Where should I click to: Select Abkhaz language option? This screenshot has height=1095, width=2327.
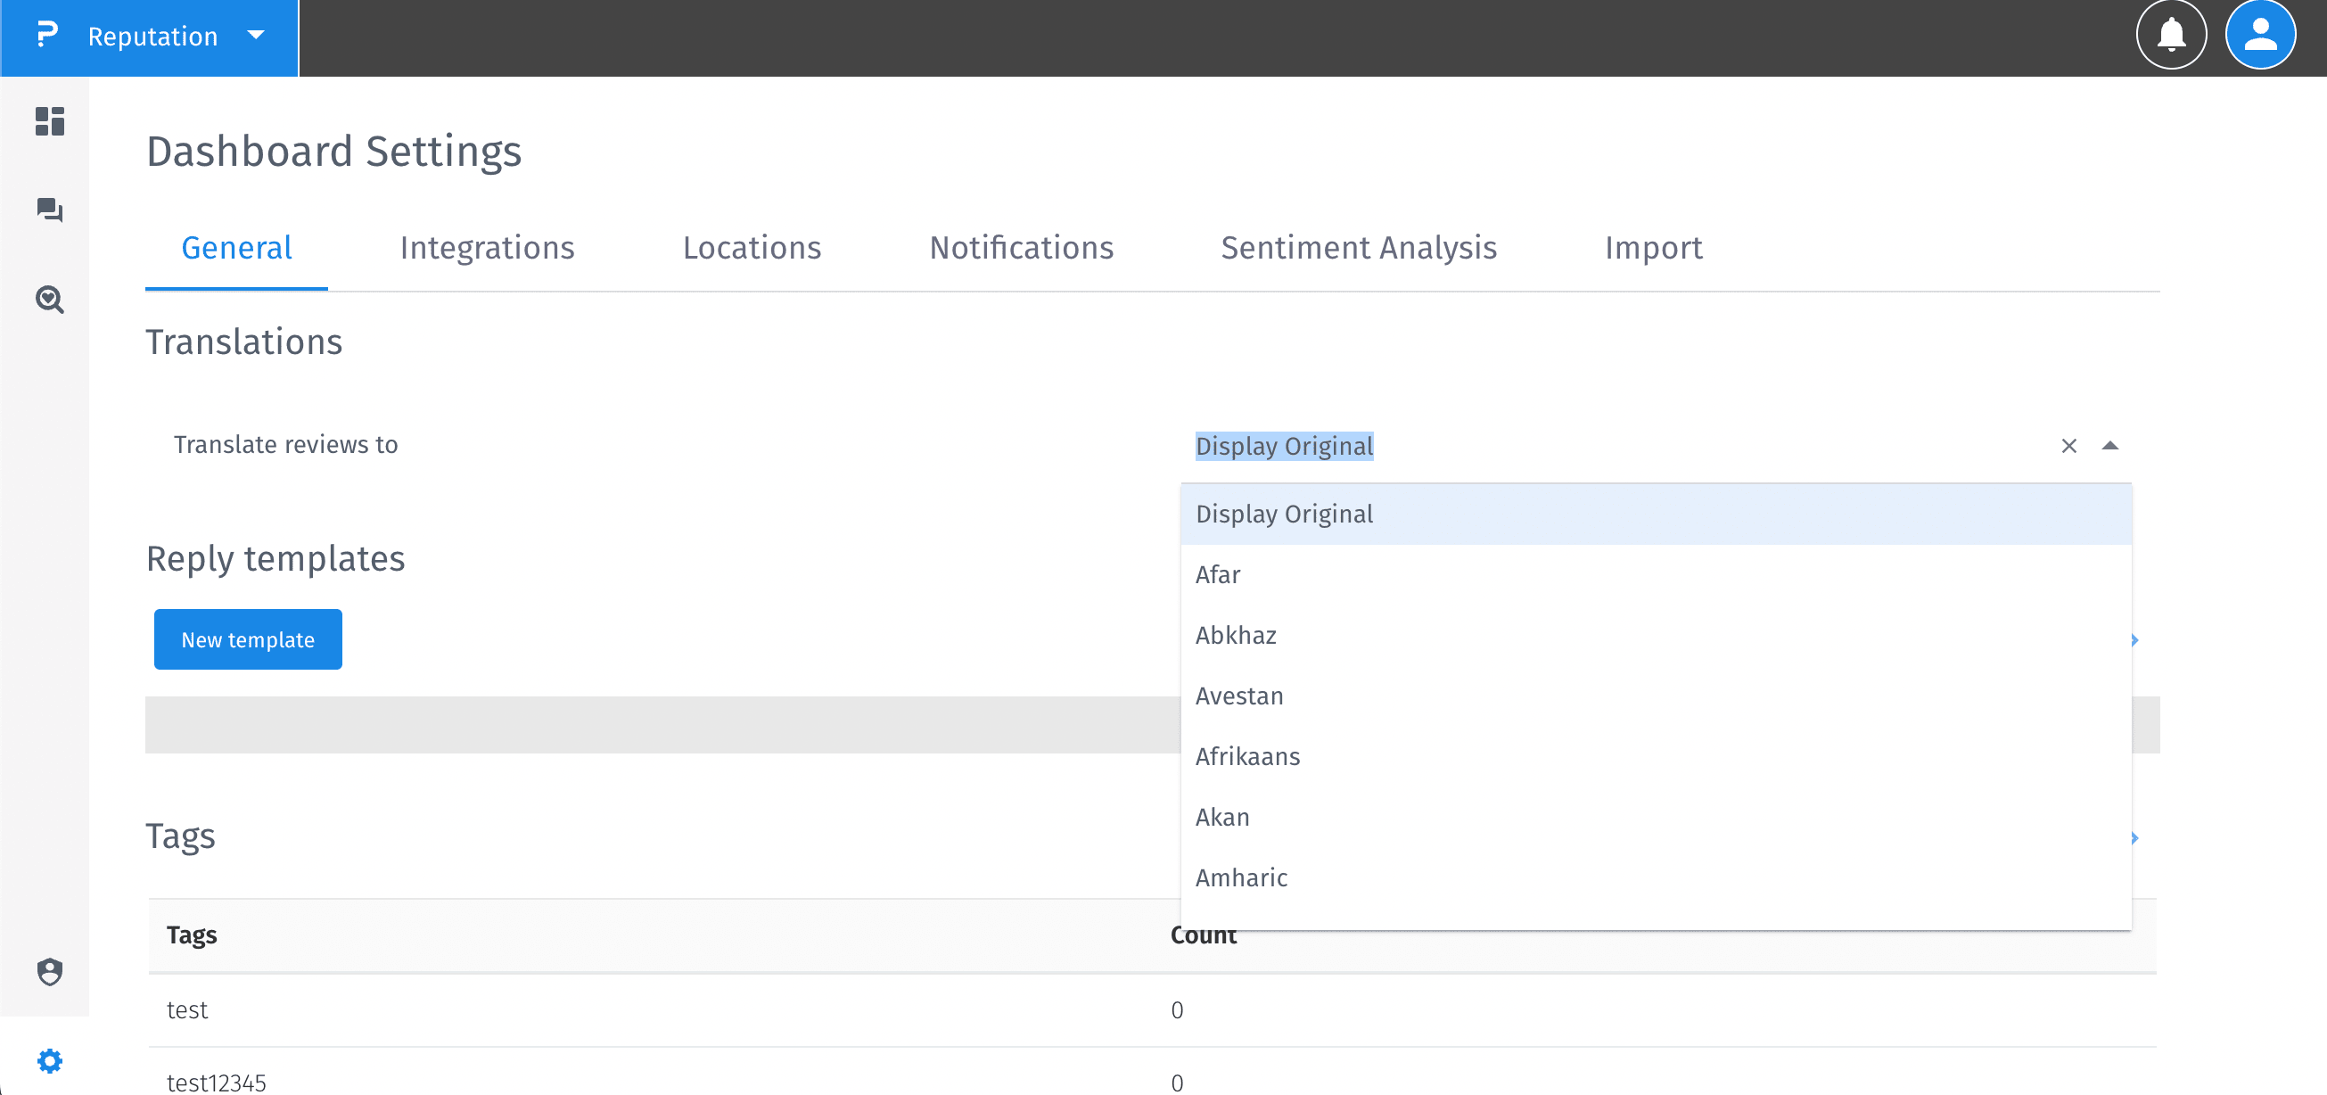(x=1655, y=635)
